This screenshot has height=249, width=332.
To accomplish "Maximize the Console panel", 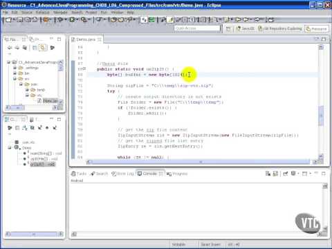I will (324, 174).
